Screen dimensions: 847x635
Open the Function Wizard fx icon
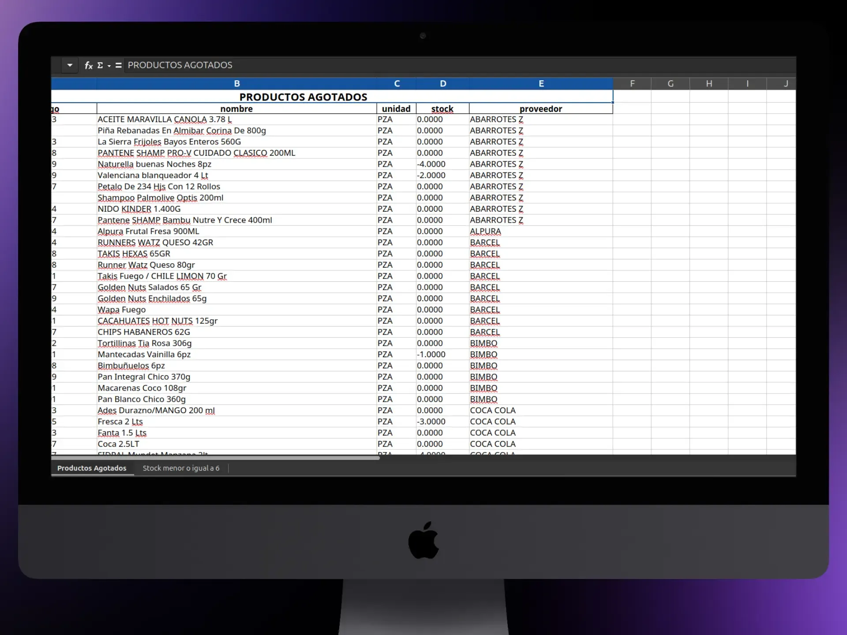tap(89, 65)
